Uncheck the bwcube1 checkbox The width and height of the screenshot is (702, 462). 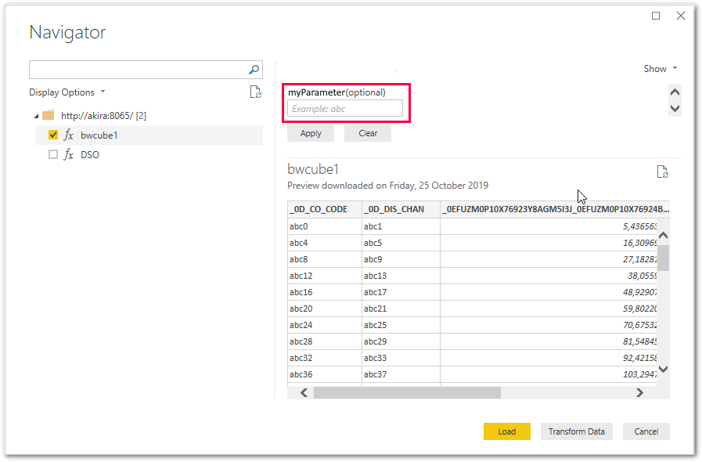tap(52, 134)
